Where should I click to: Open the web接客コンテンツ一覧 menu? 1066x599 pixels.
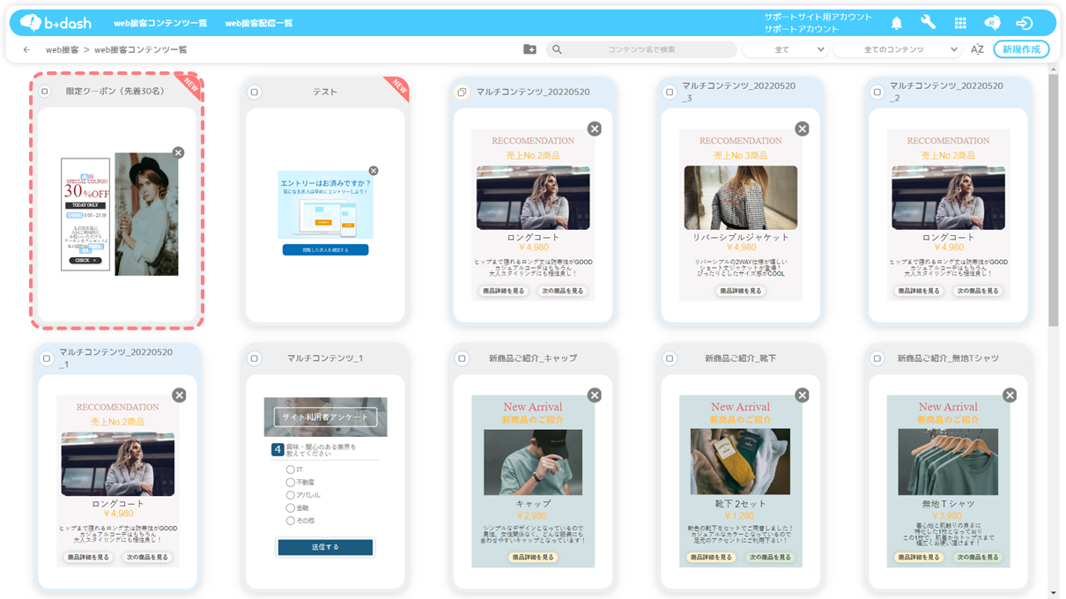coord(160,23)
